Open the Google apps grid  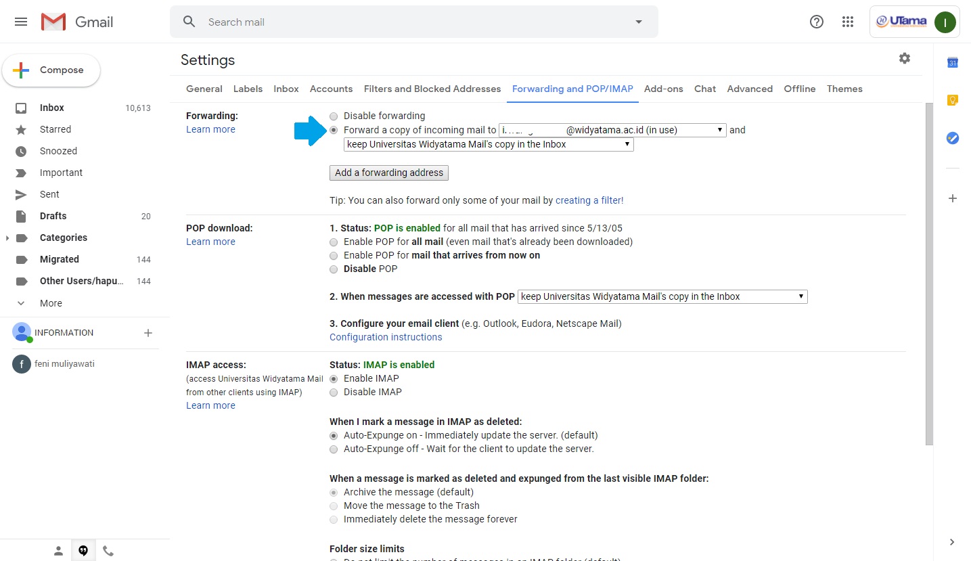point(847,22)
